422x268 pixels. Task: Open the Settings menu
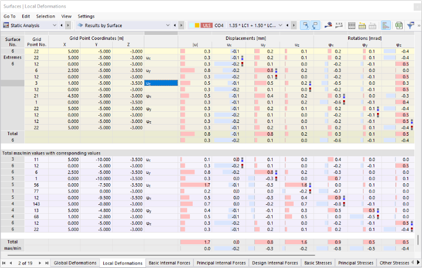(x=86, y=17)
